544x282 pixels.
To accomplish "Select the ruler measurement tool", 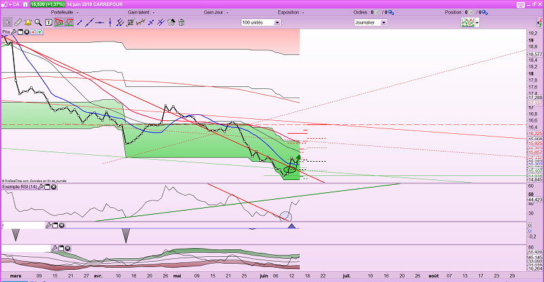I will [18, 22].
